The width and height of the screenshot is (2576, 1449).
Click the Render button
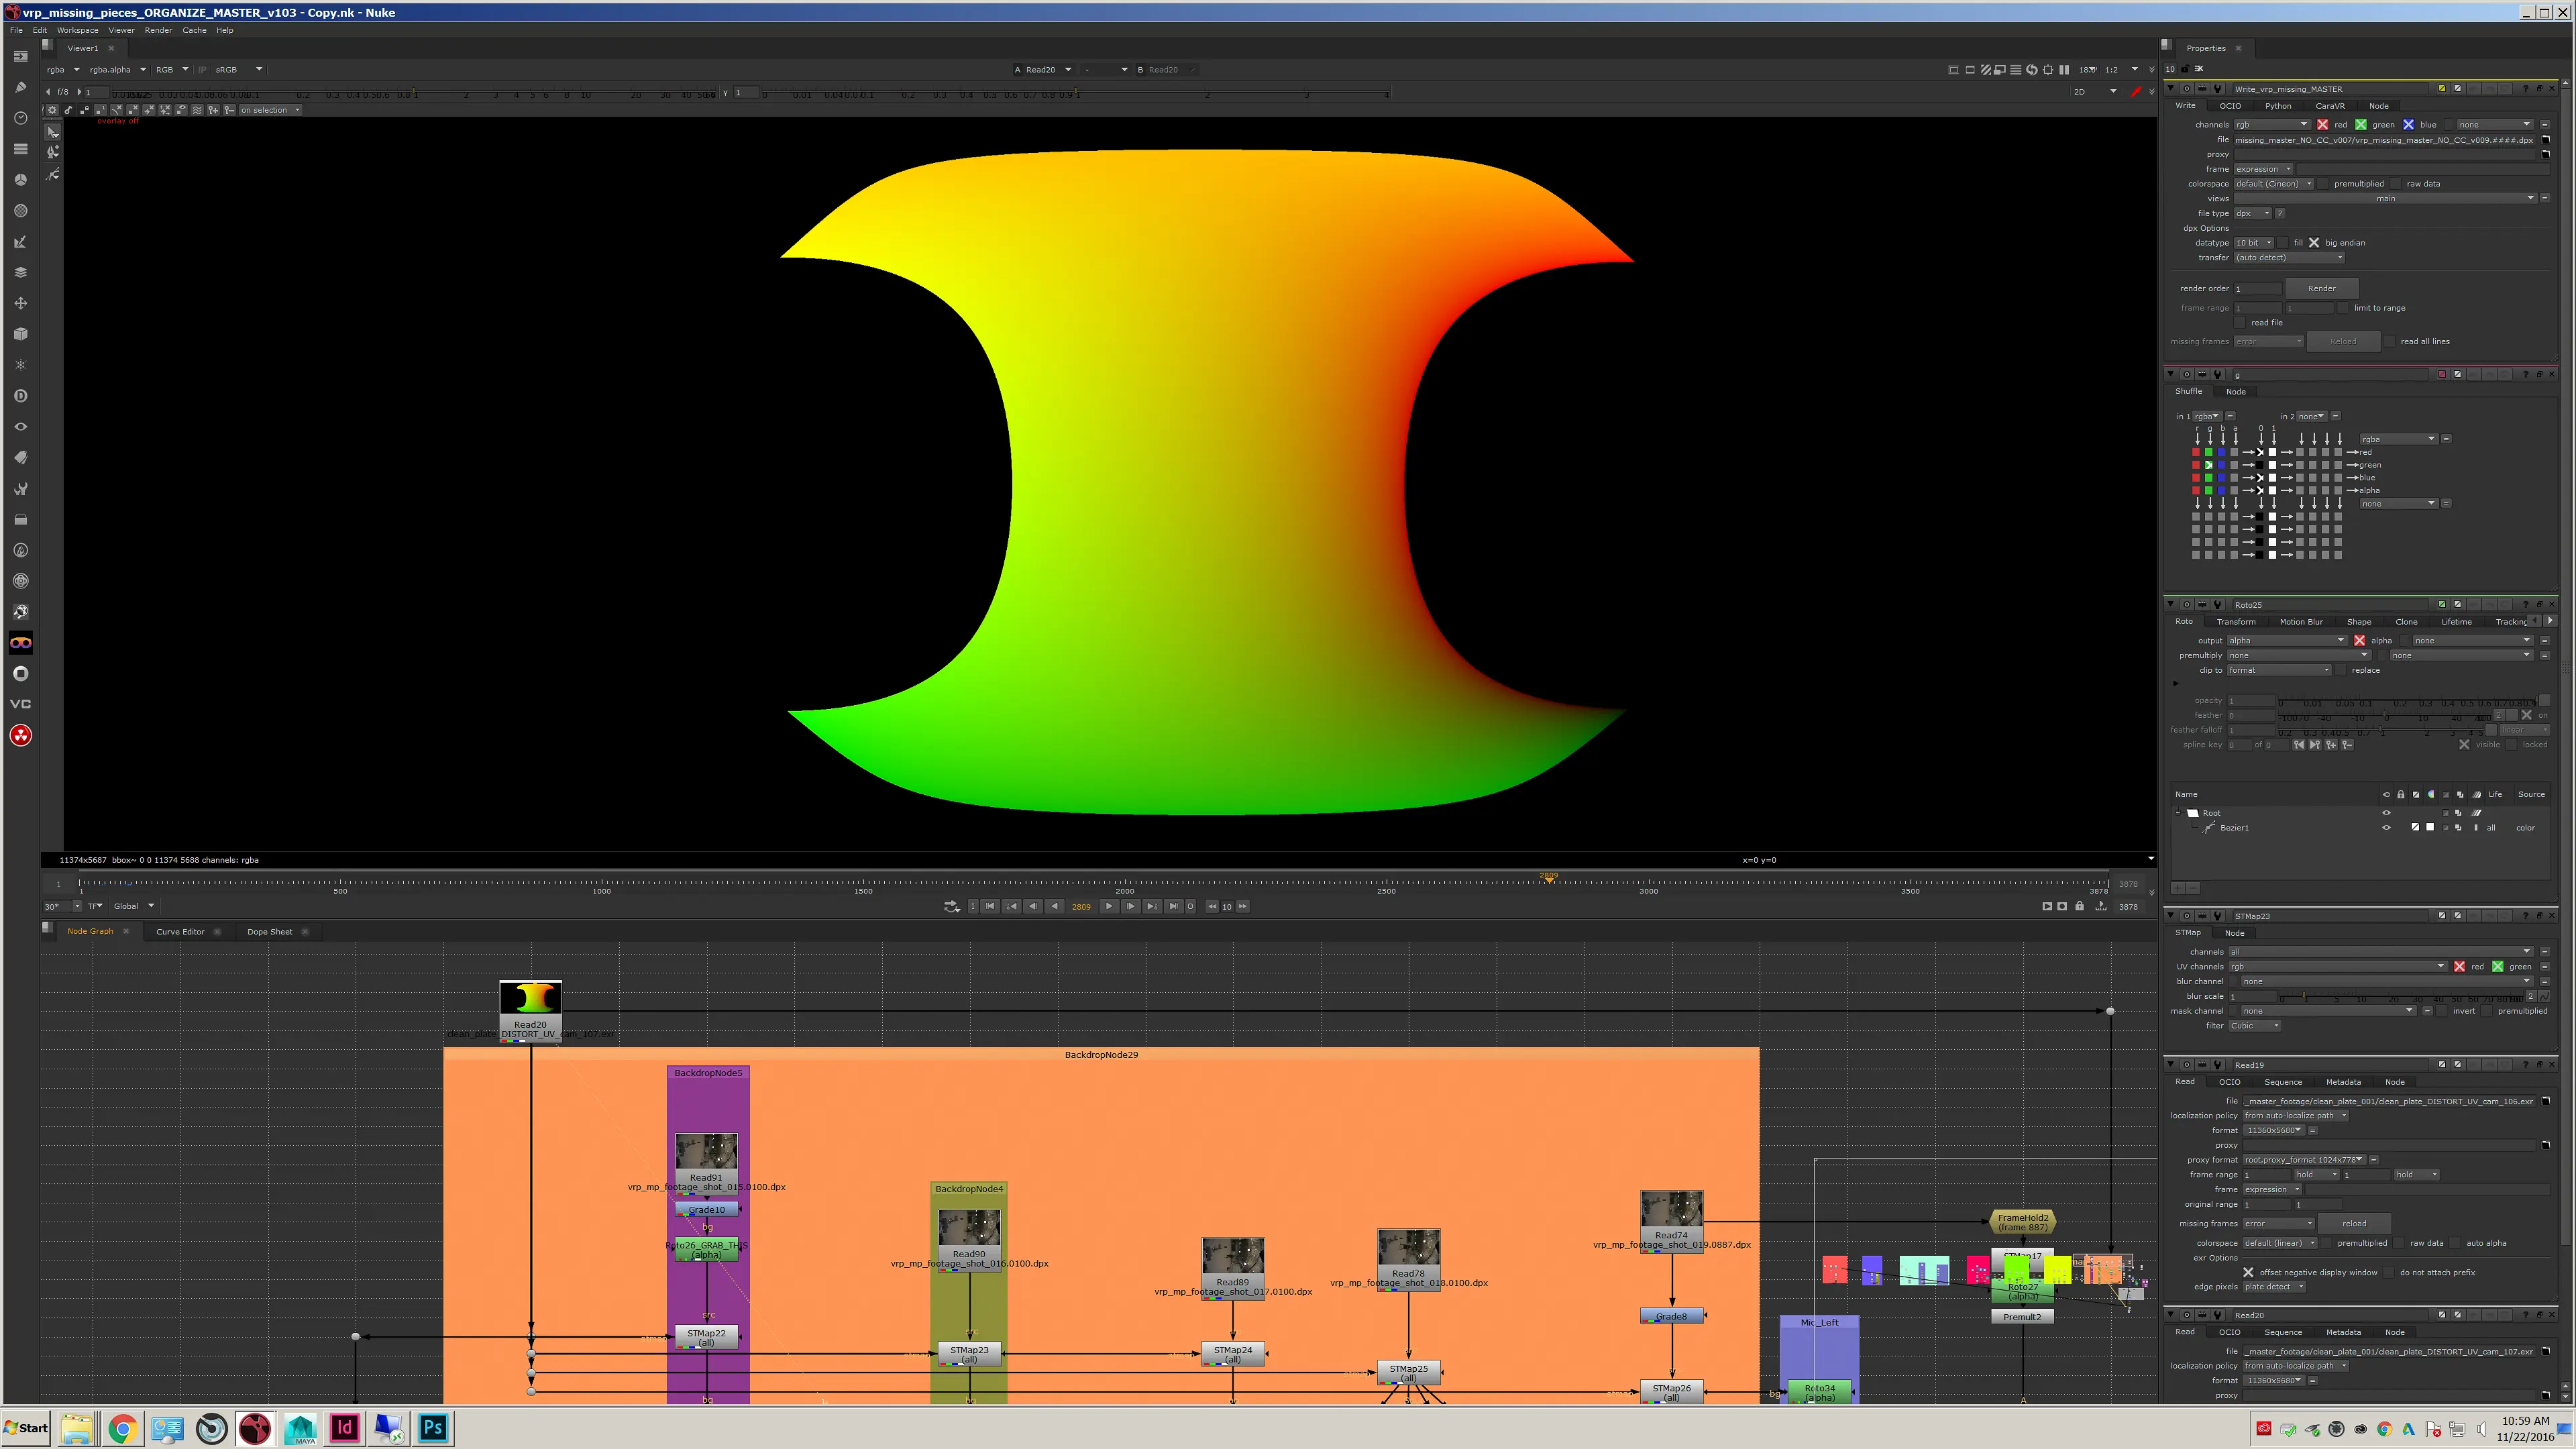click(2321, 288)
